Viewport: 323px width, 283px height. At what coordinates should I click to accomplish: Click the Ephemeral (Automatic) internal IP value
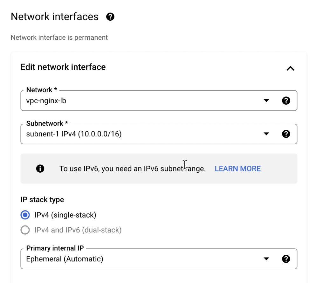(65, 259)
